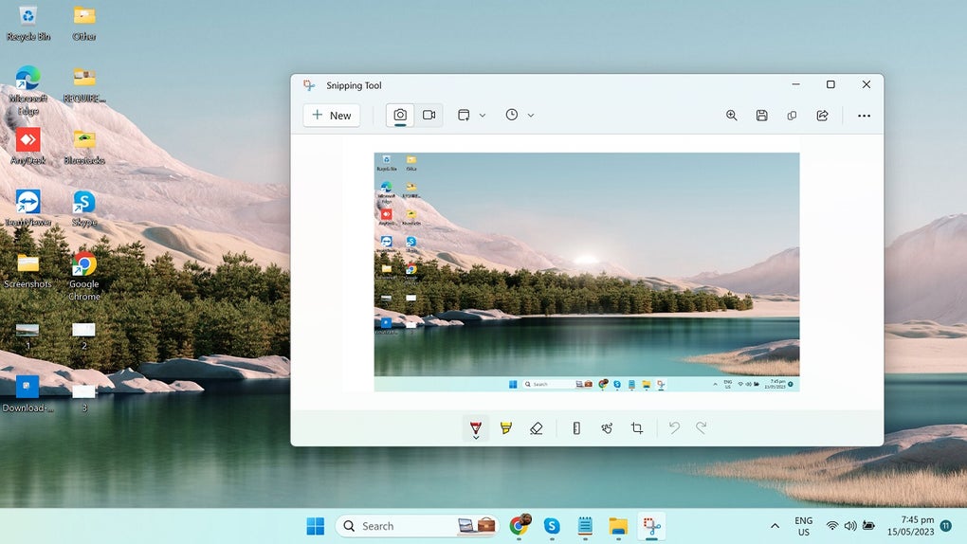967x544 pixels.
Task: Select the Download- file on desktop
Action: point(27,393)
